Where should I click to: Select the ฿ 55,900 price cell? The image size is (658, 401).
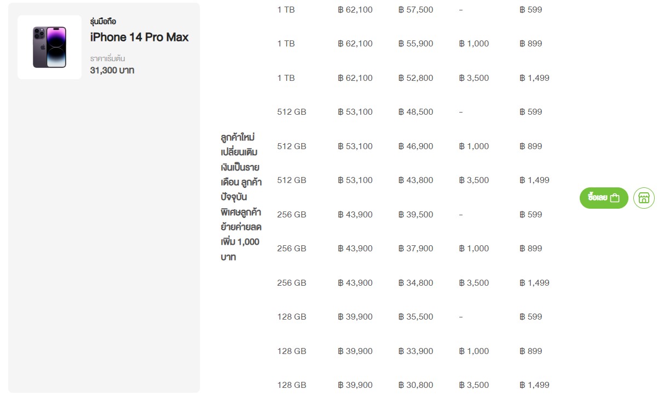(x=415, y=44)
